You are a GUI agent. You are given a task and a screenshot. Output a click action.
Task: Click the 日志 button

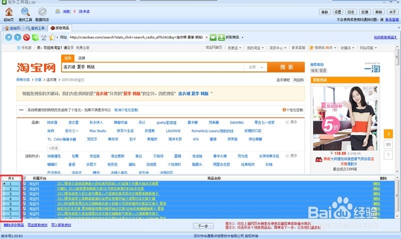[351, 12]
